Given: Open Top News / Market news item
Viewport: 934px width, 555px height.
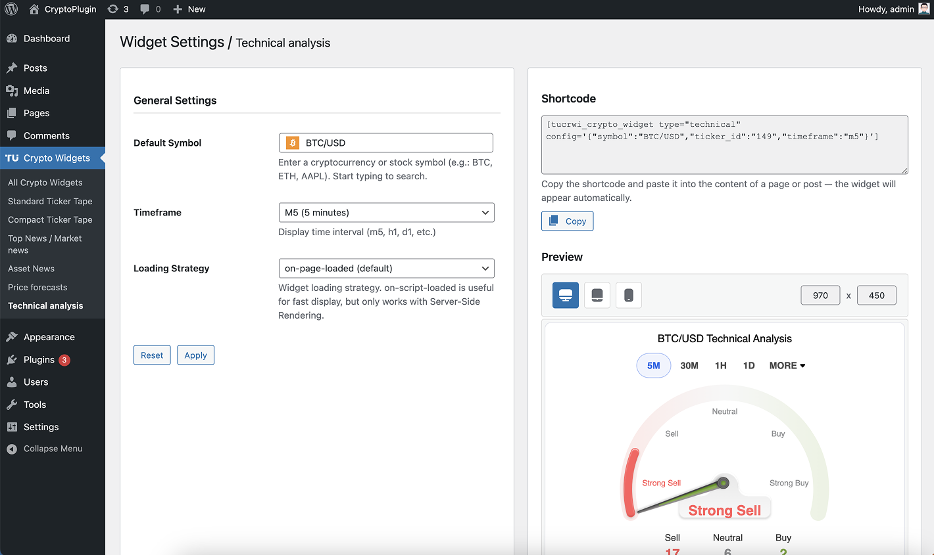Looking at the screenshot, I should 45,244.
